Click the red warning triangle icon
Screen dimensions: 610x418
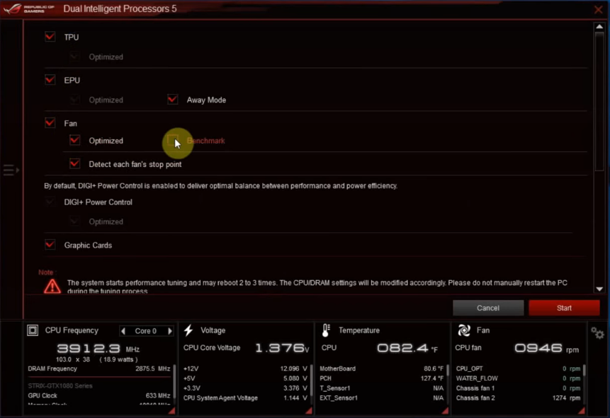point(52,286)
